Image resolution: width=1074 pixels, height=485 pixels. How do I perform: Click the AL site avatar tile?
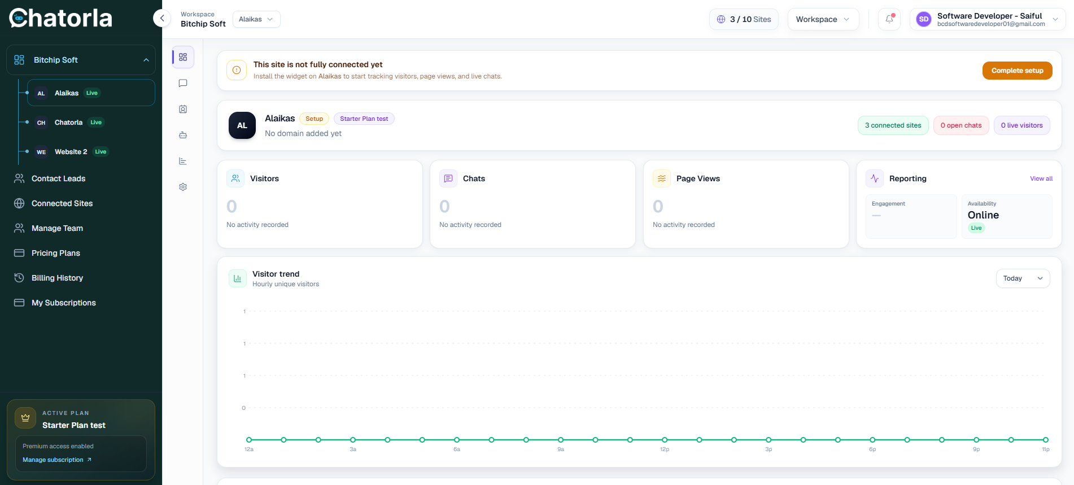point(242,125)
